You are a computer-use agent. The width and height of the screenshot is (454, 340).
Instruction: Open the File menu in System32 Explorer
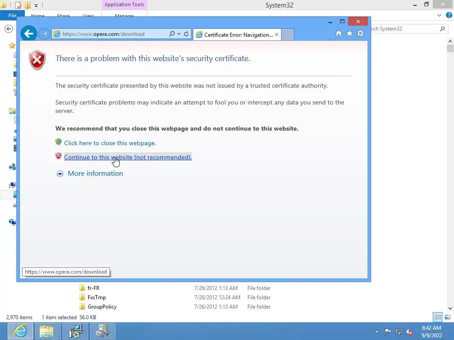12,15
